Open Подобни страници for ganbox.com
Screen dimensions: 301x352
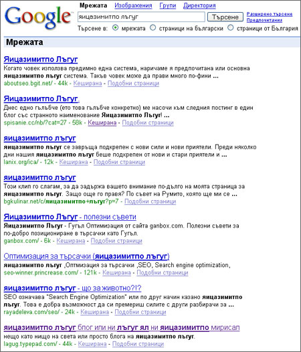(x=116, y=241)
